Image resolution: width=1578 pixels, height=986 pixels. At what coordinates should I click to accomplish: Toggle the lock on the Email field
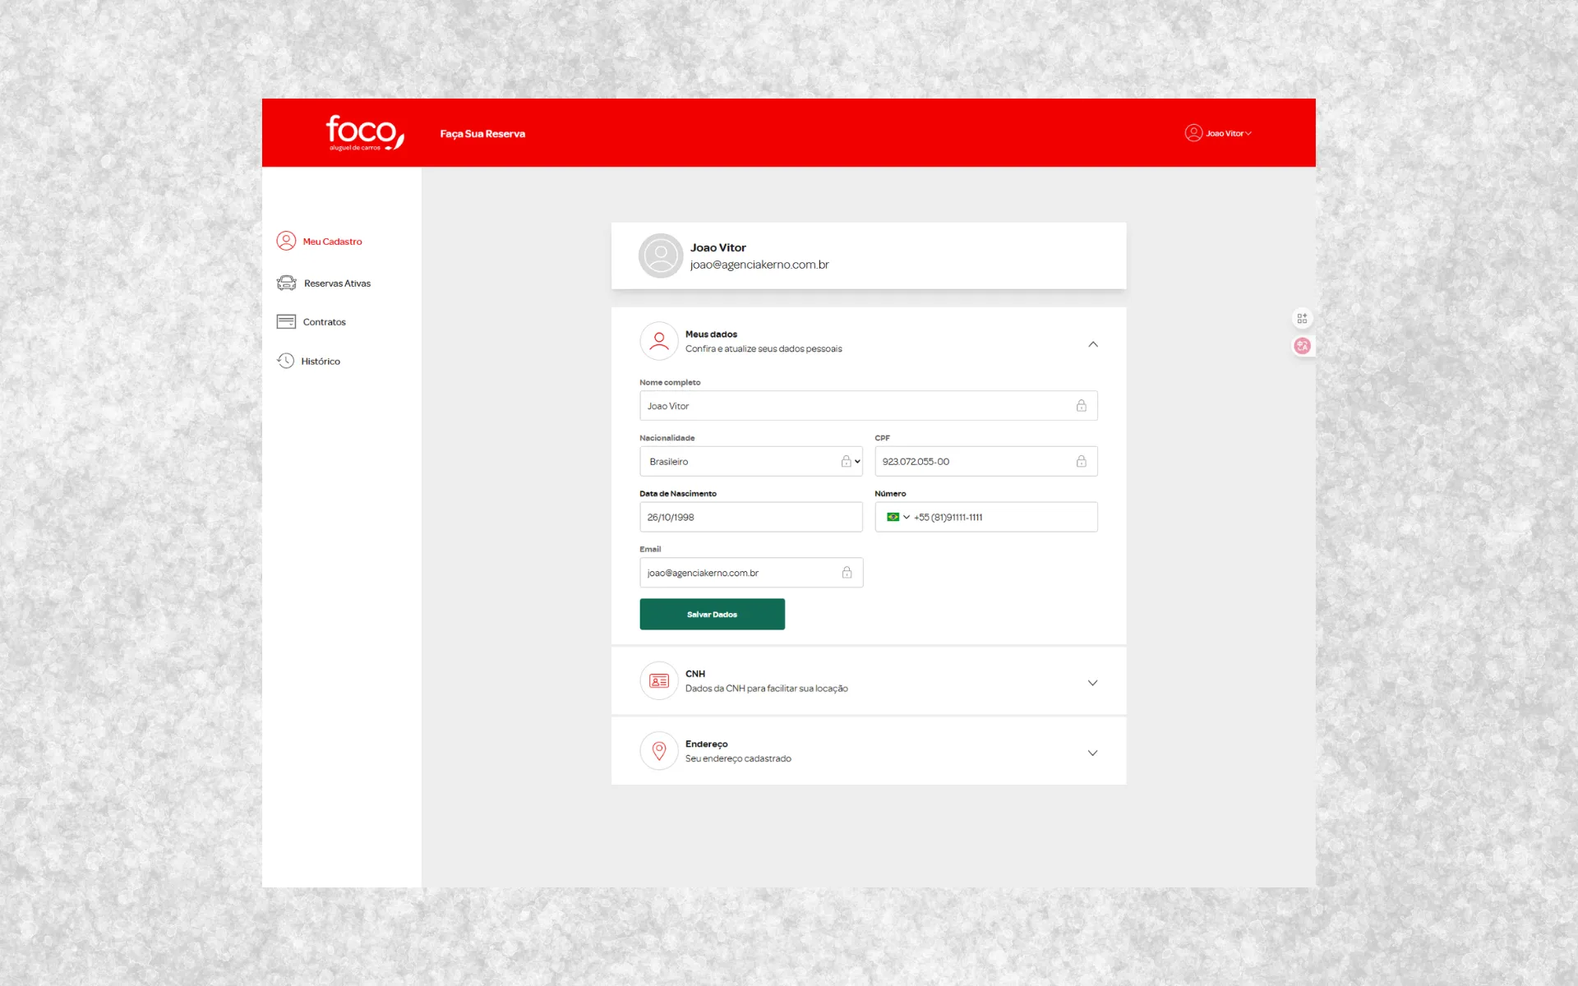pos(847,572)
